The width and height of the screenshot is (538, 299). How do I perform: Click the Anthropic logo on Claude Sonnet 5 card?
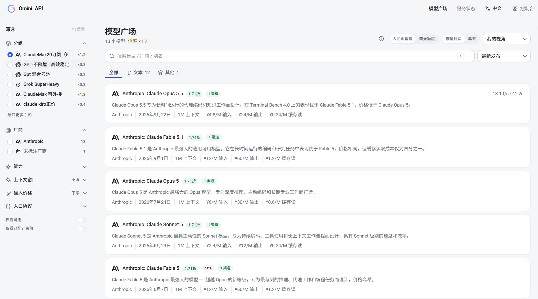[x=115, y=225]
